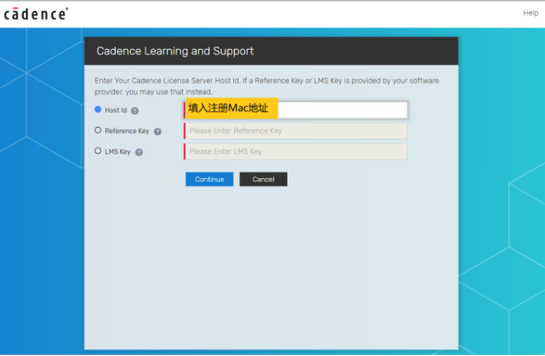
Task: Click the Host Id label text
Action: [x=116, y=111]
